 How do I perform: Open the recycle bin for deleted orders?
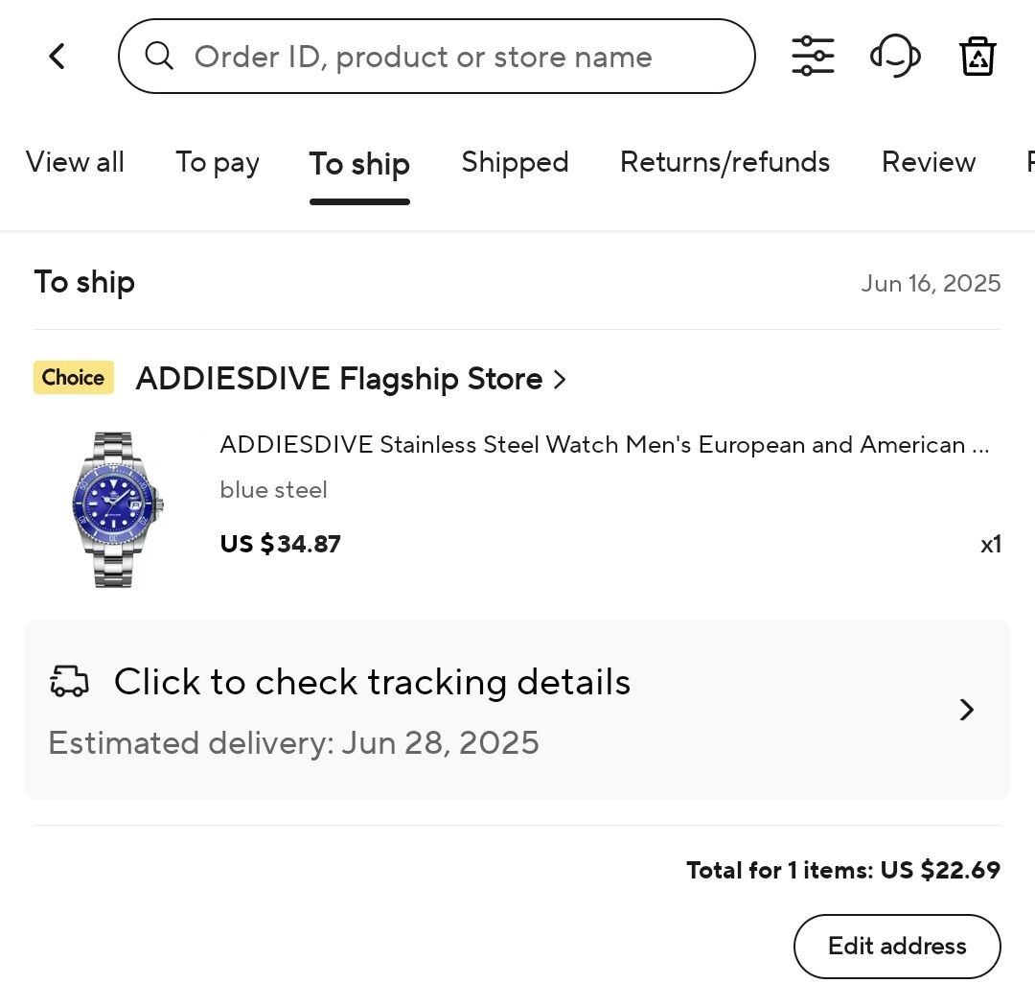point(977,57)
